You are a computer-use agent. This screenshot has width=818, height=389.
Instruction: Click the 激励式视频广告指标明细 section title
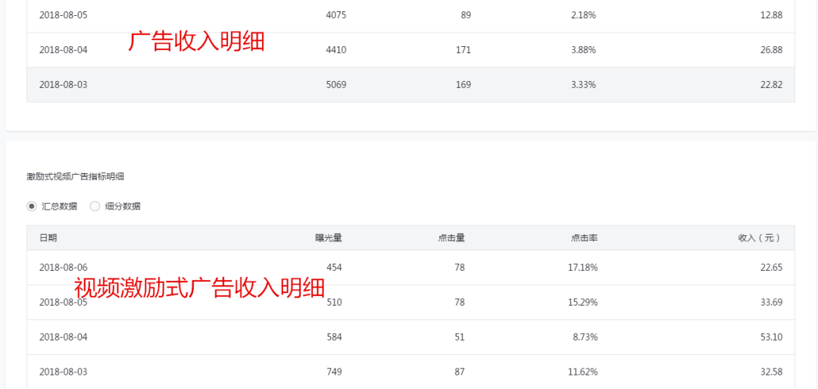tap(75, 176)
